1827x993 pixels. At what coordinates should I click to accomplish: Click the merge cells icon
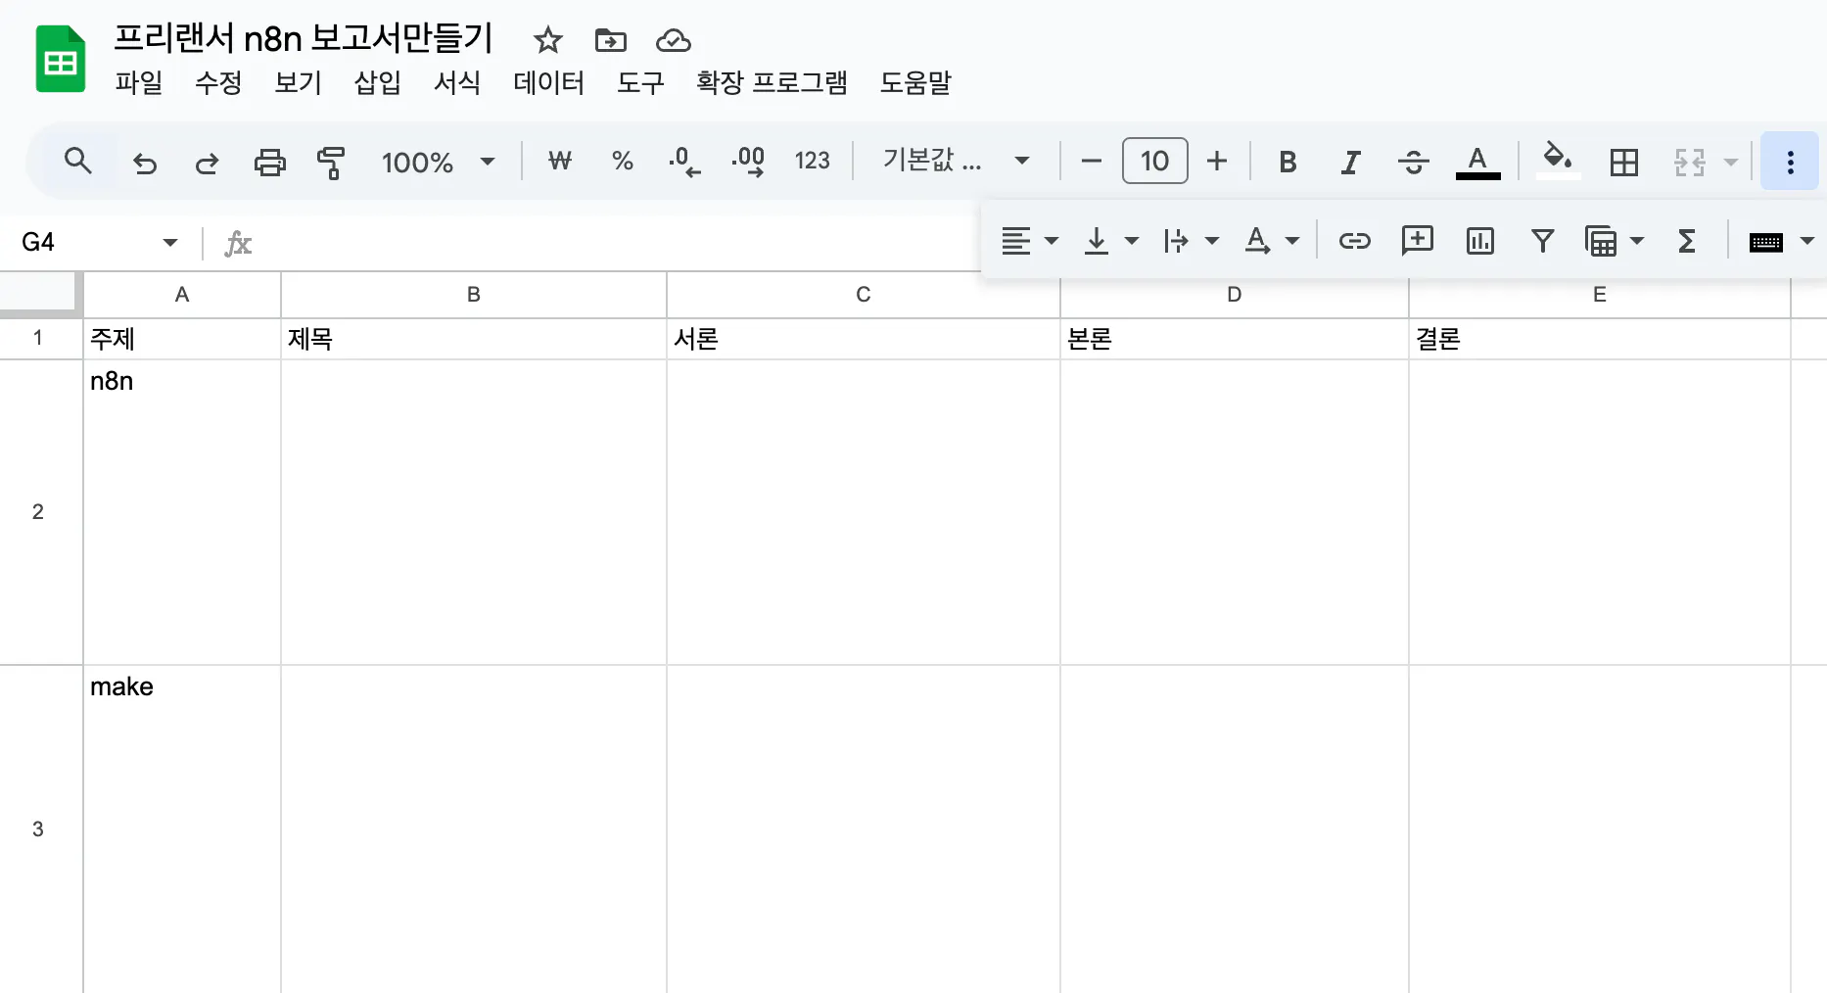[1689, 162]
